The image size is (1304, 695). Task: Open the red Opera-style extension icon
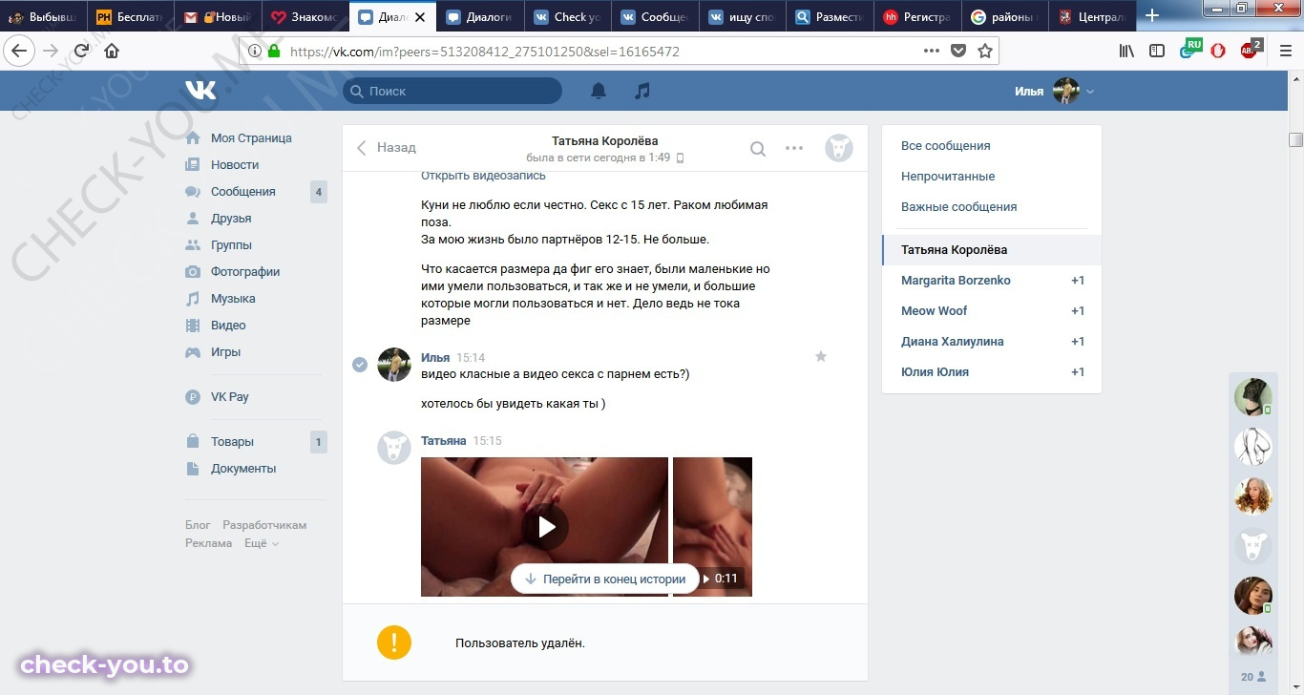pos(1218,51)
